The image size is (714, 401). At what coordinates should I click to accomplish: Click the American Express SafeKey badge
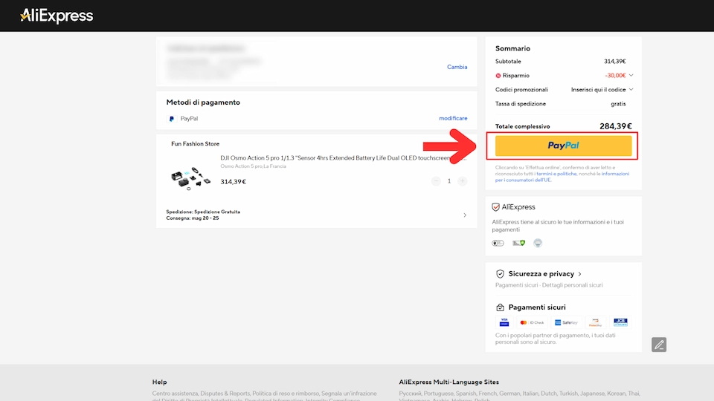[x=566, y=322]
